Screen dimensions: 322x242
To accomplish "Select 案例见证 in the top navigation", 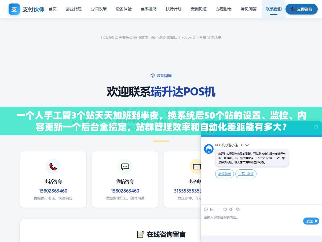I will (x=199, y=9).
